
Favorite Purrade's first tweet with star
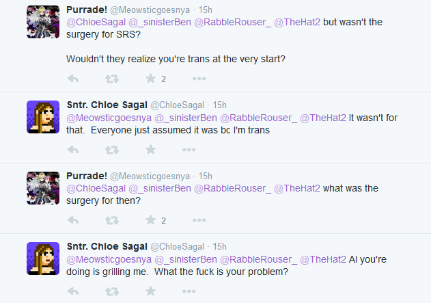(x=150, y=79)
